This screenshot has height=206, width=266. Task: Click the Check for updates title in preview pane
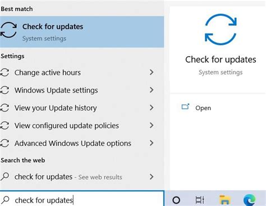pos(221,59)
